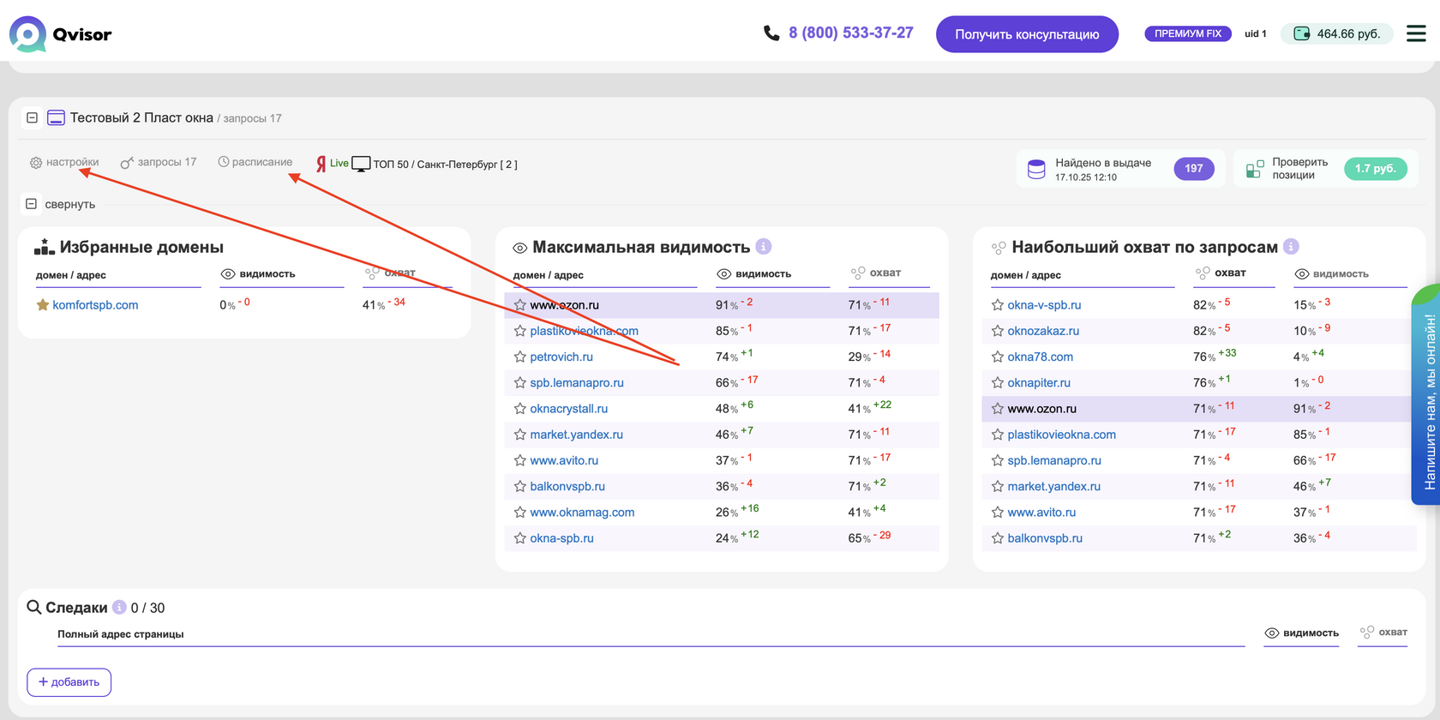This screenshot has height=720, width=1440.
Task: Open the настройки tab
Action: [65, 162]
